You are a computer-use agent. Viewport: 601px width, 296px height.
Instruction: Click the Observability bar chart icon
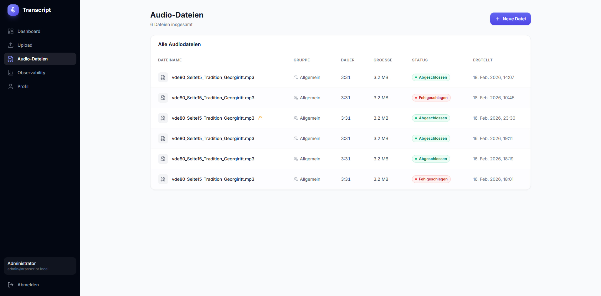tap(11, 73)
